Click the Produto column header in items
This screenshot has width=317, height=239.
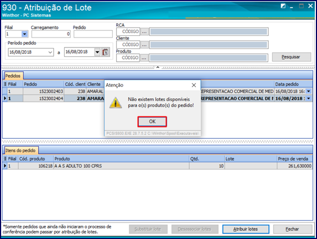[121, 159]
